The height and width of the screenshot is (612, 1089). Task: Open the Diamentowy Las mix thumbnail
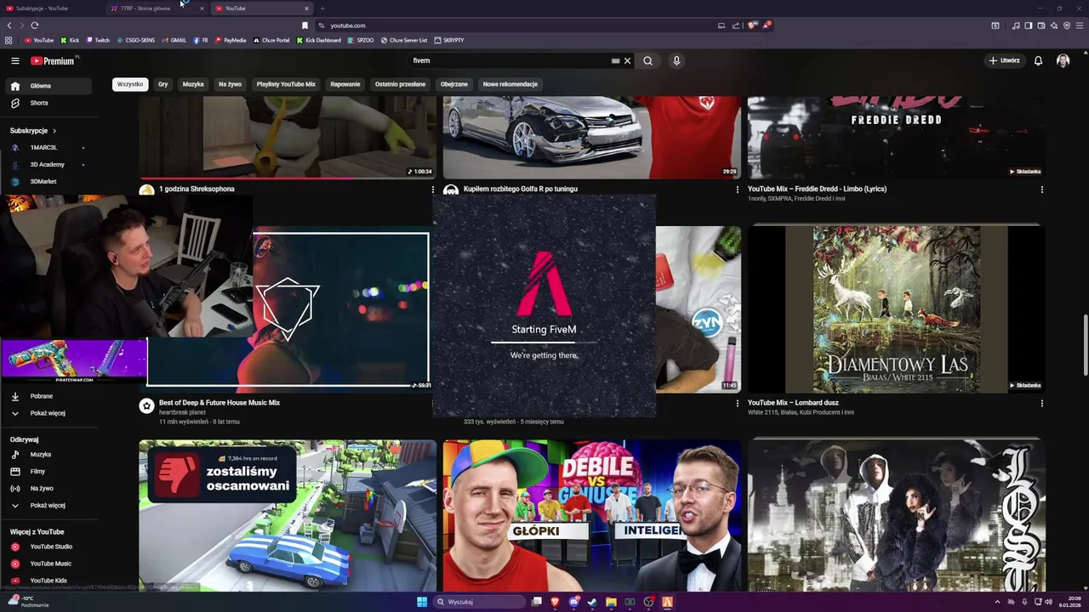pos(896,309)
